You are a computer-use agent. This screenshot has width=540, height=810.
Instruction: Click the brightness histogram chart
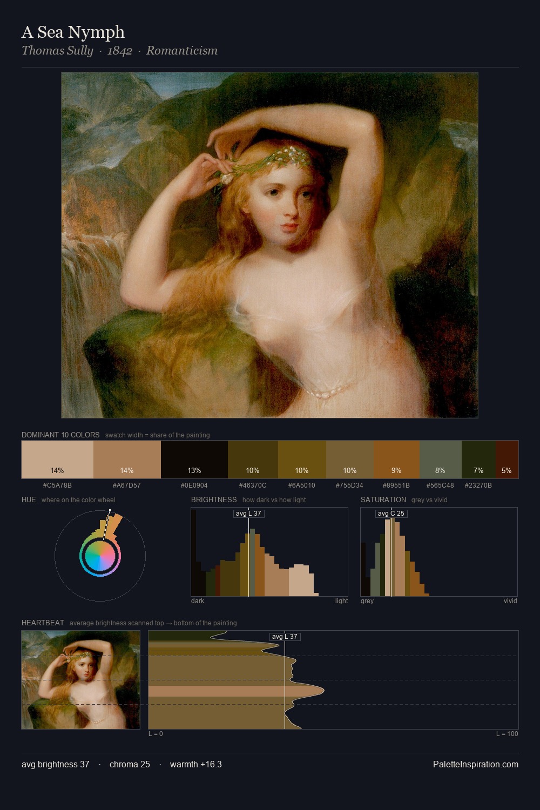[x=269, y=552]
